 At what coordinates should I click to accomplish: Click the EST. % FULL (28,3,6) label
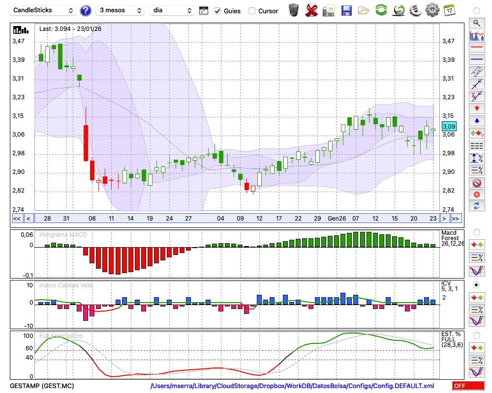pos(452,339)
